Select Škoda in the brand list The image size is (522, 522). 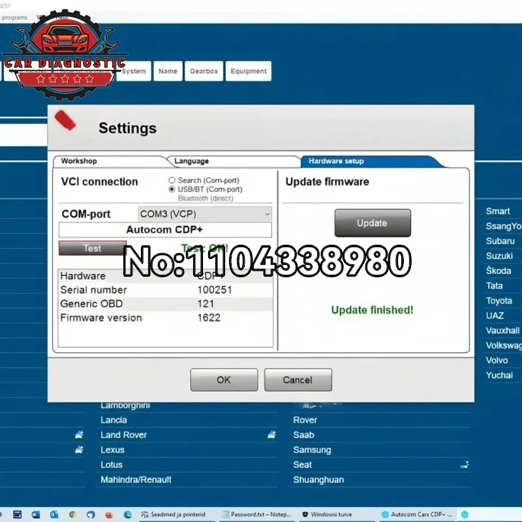(499, 271)
